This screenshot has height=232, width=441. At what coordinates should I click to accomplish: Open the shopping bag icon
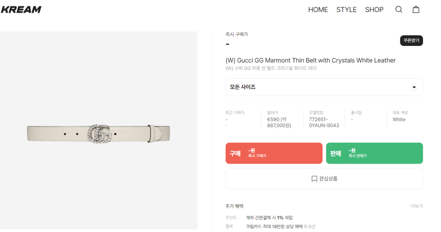click(x=416, y=10)
